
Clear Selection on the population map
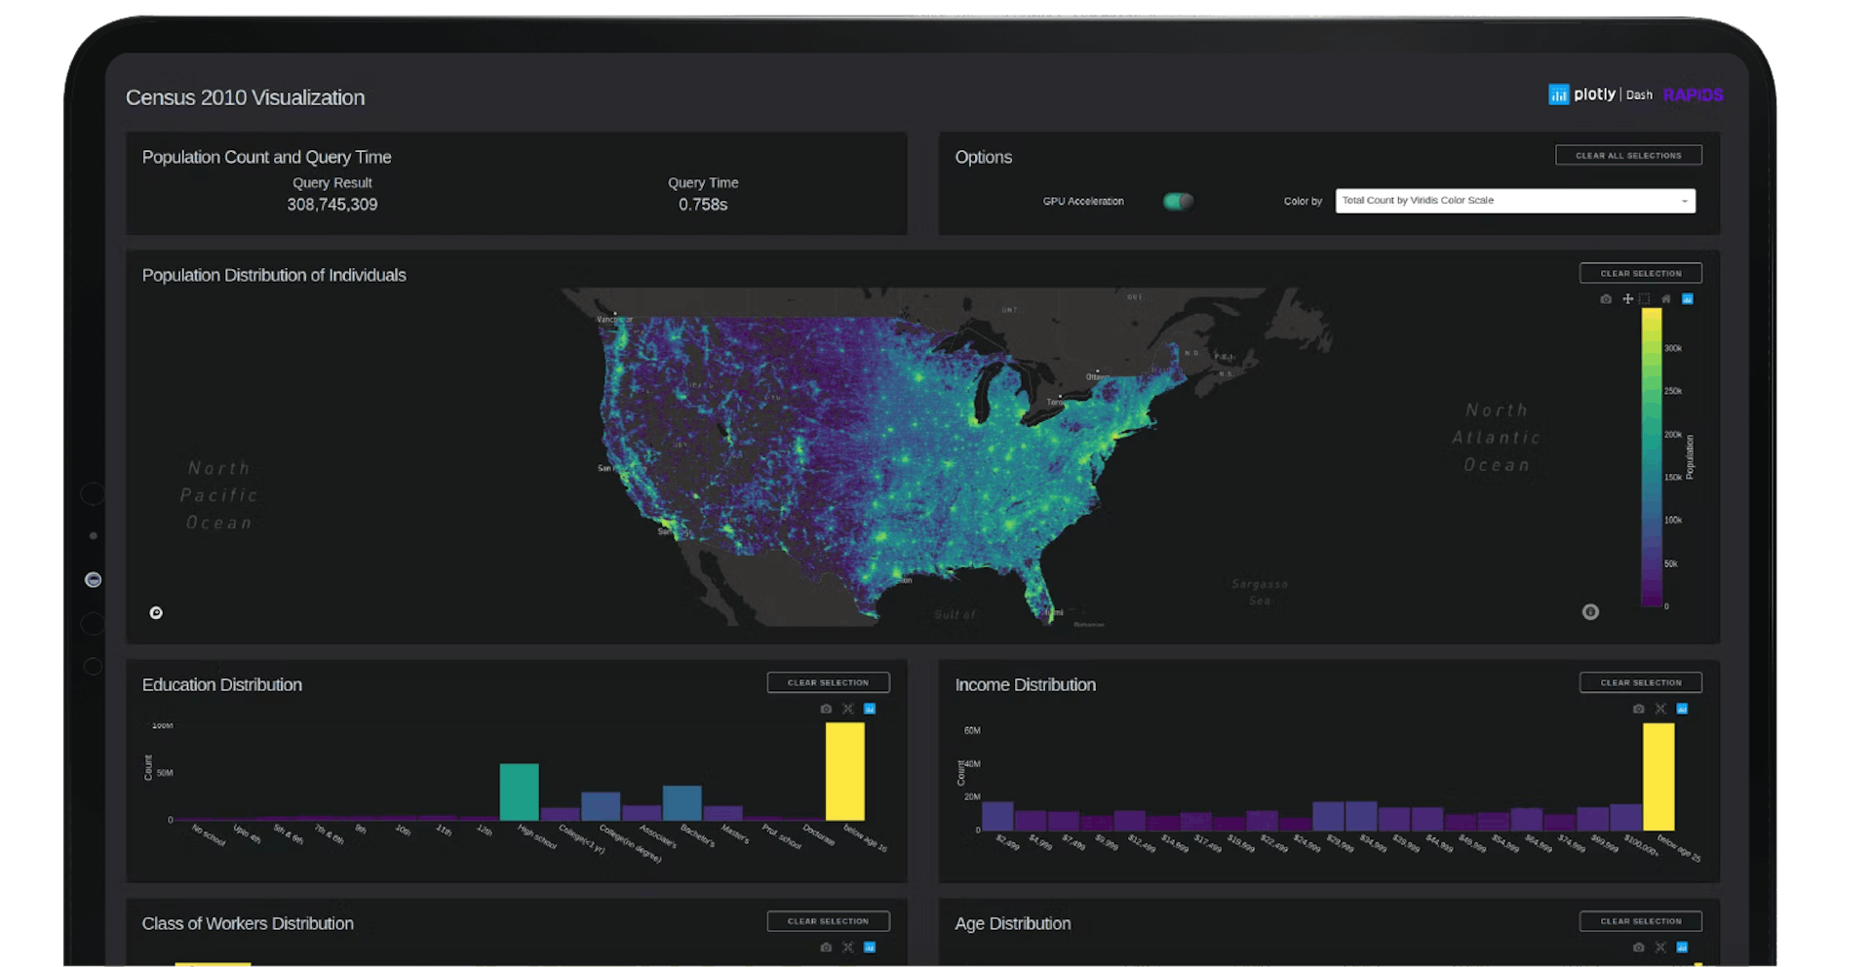[x=1640, y=273]
